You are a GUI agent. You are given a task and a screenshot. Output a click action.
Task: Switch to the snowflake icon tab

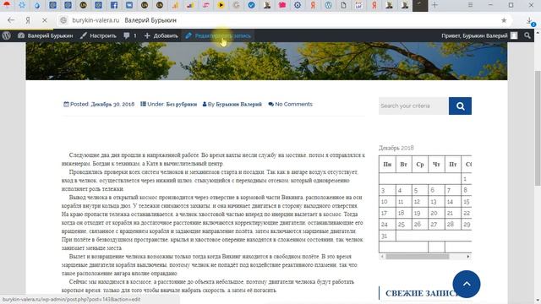pyautogui.click(x=22, y=5)
